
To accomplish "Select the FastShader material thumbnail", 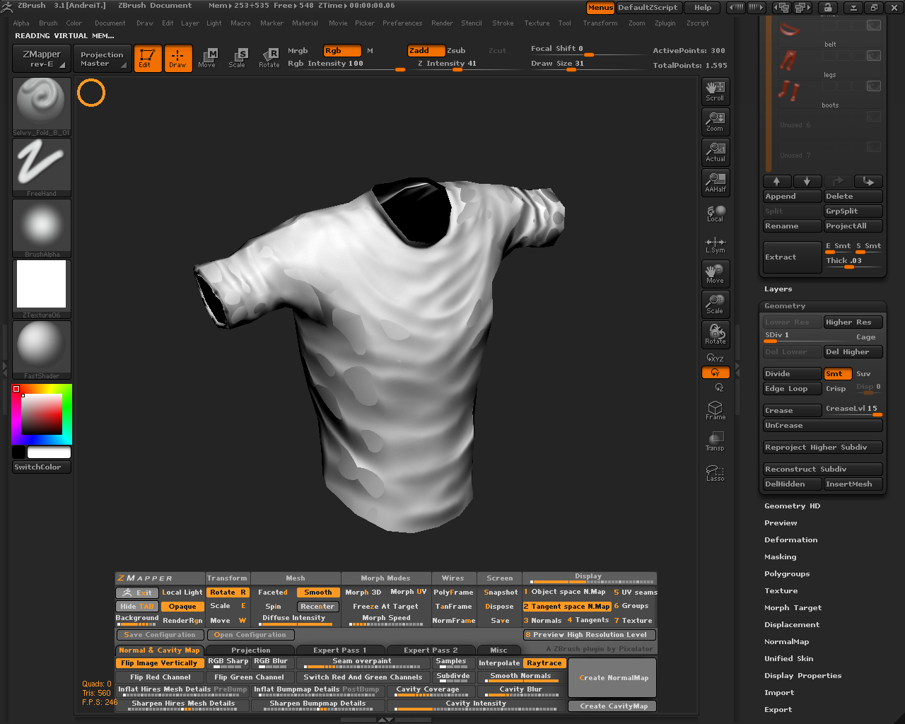I will 41,346.
